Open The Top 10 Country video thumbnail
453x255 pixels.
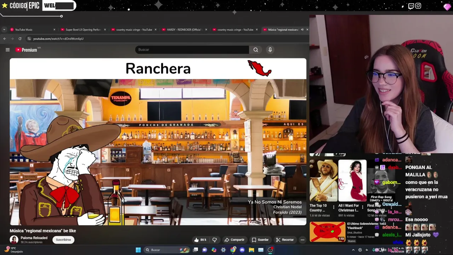pos(323,181)
